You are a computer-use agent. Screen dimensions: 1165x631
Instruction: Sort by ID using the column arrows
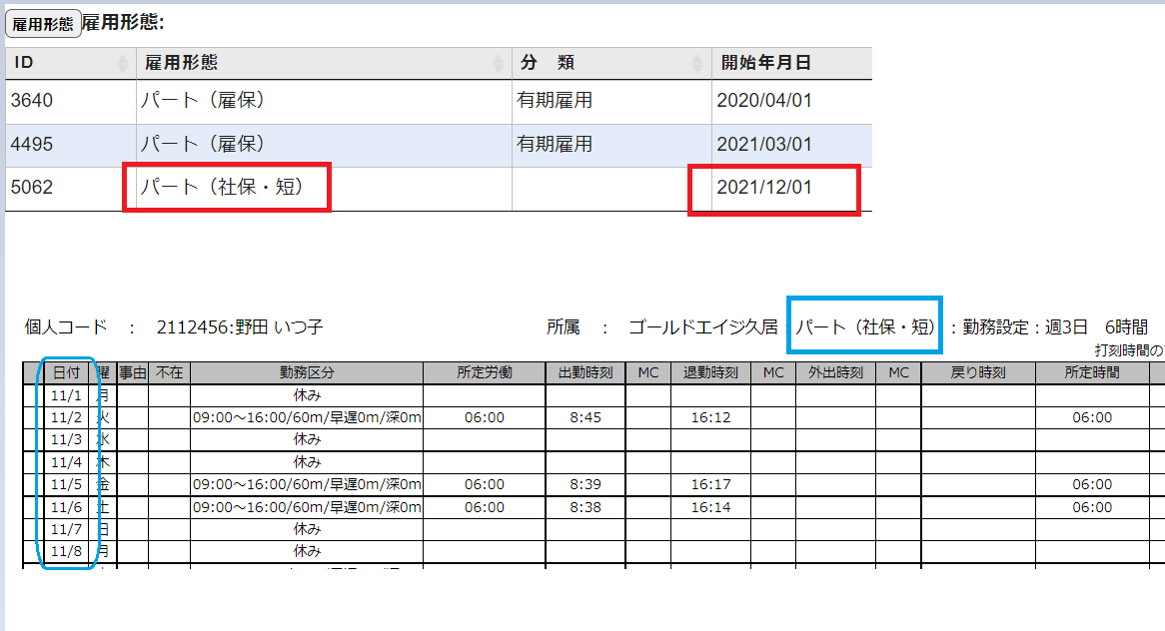coord(125,63)
